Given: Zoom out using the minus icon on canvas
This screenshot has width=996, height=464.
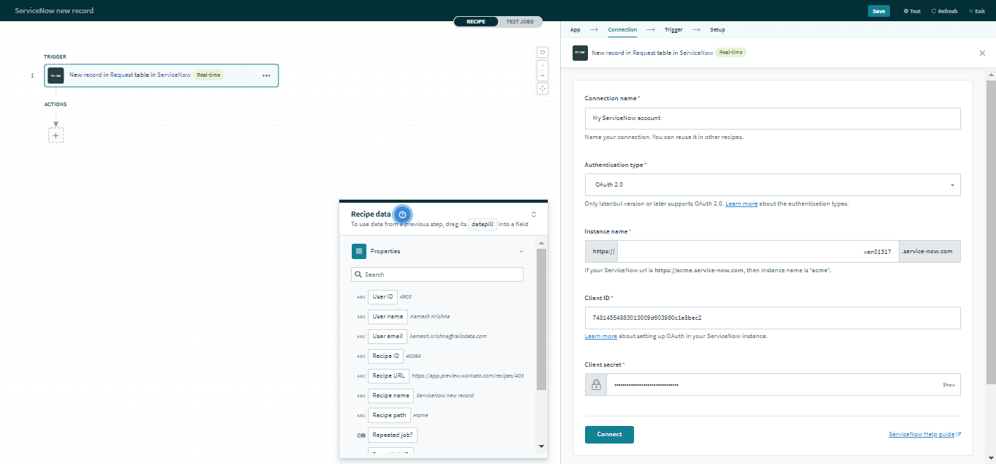Looking at the screenshot, I should coord(542,75).
